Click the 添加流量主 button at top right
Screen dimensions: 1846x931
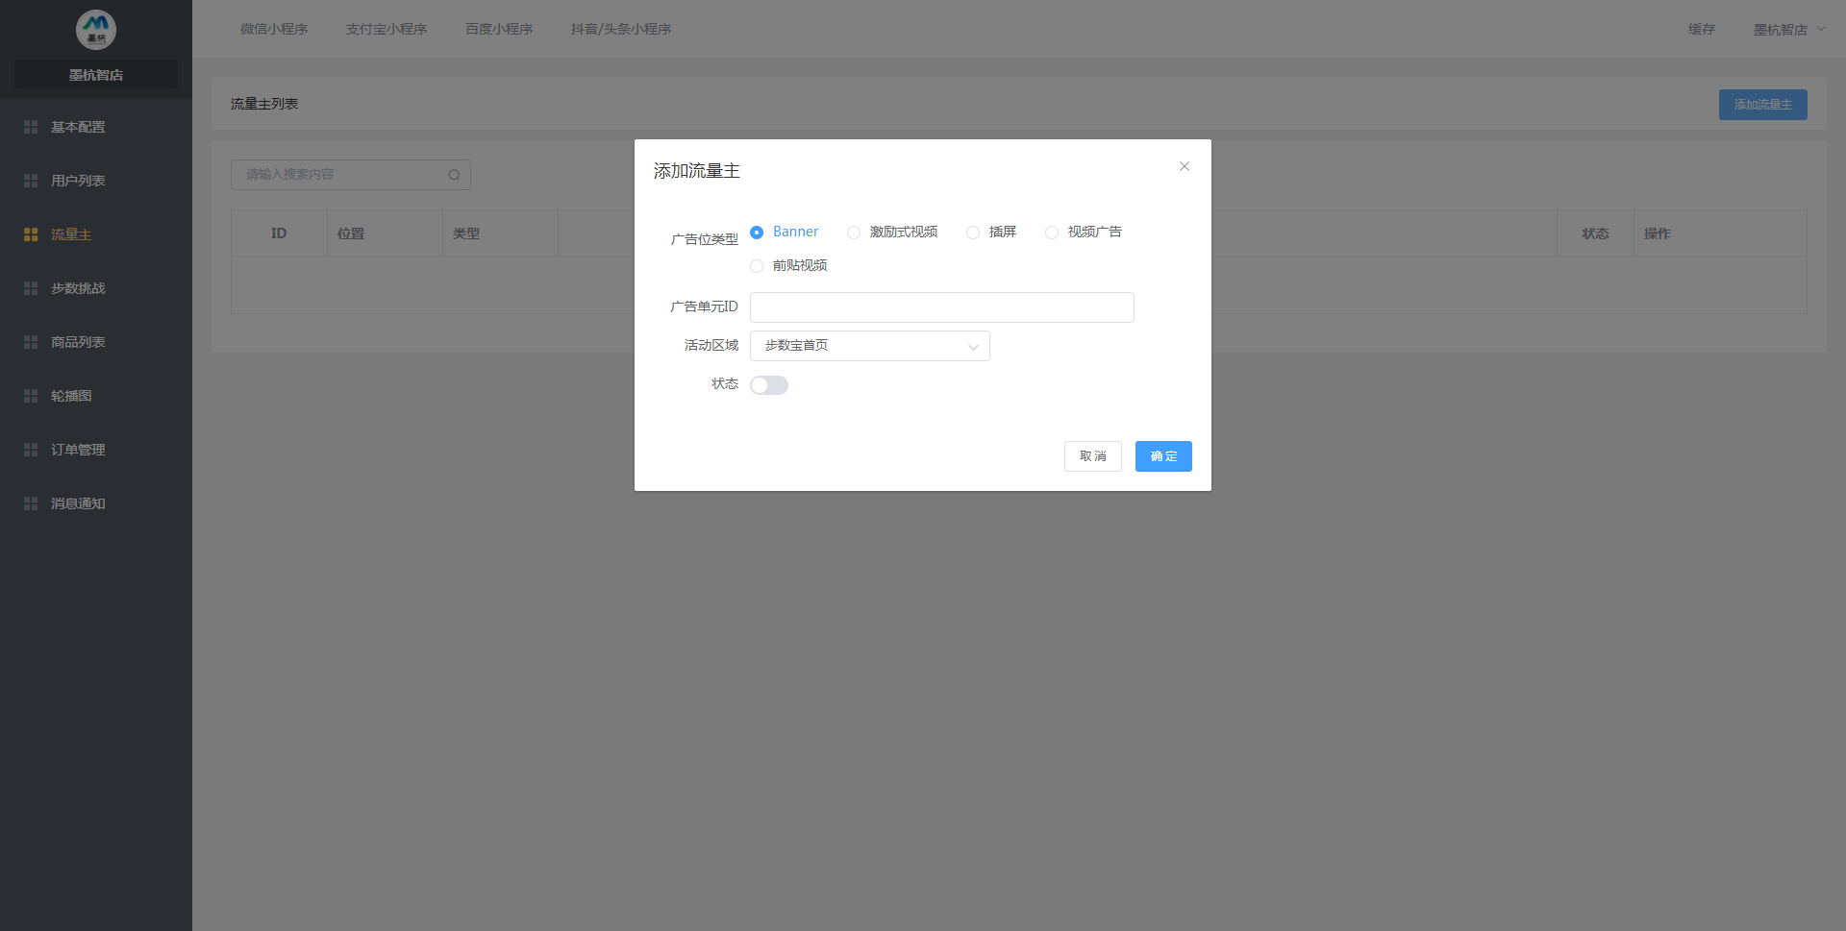[x=1763, y=105]
